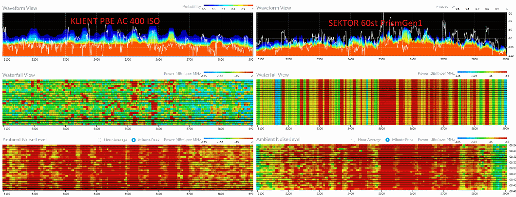
Task: Click the left 'Waveform View' title
Action: pyautogui.click(x=20, y=8)
